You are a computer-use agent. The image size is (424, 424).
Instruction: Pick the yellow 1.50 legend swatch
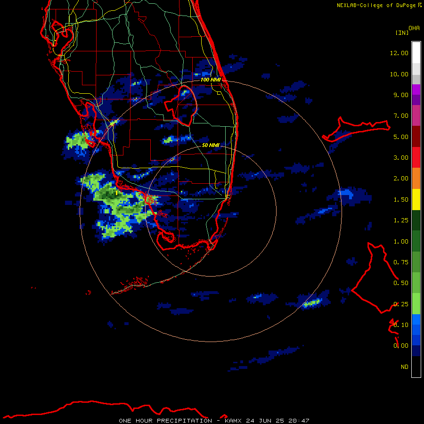point(416,199)
